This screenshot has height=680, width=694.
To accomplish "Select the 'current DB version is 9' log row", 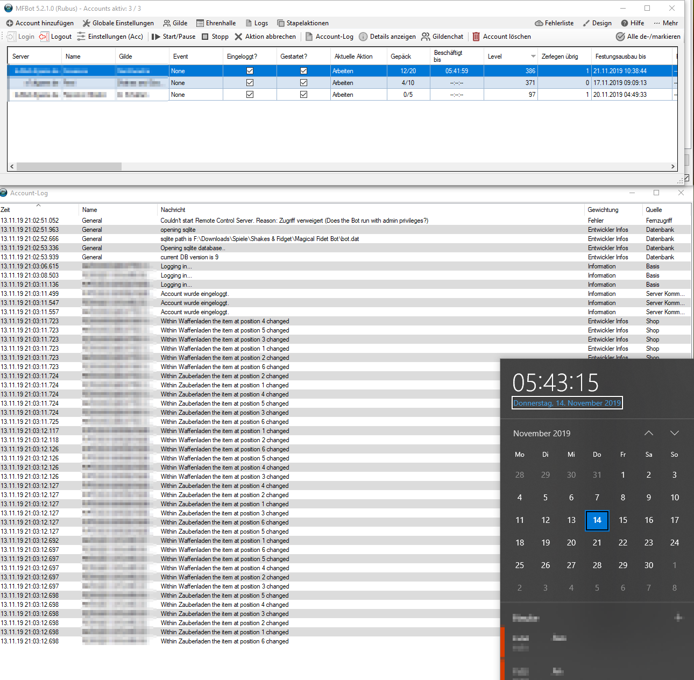I will 345,257.
